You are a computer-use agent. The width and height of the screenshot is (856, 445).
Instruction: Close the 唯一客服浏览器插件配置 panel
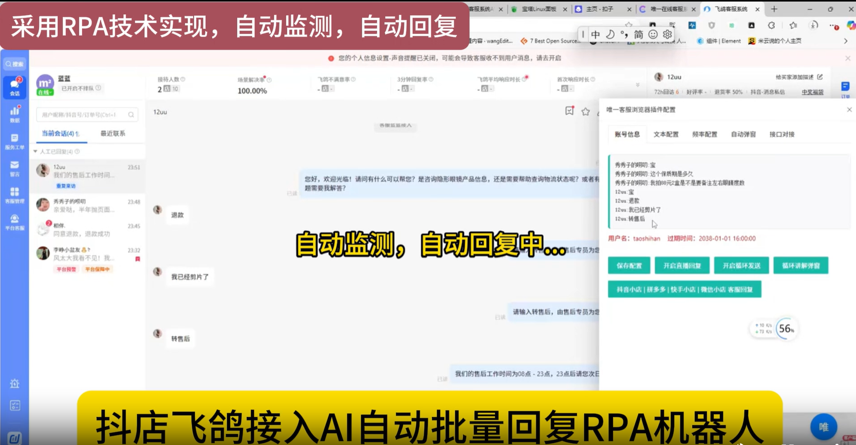[849, 110]
